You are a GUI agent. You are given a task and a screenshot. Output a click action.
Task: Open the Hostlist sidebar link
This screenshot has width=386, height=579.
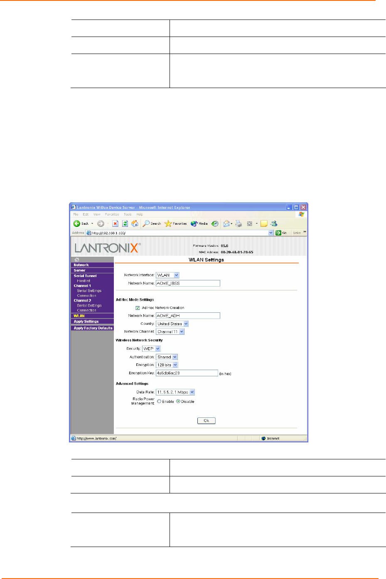pos(84,281)
